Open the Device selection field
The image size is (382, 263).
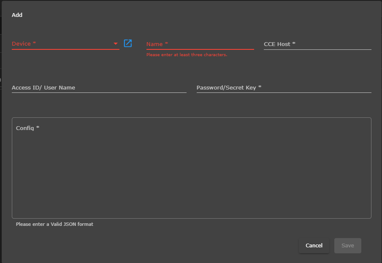tap(63, 44)
